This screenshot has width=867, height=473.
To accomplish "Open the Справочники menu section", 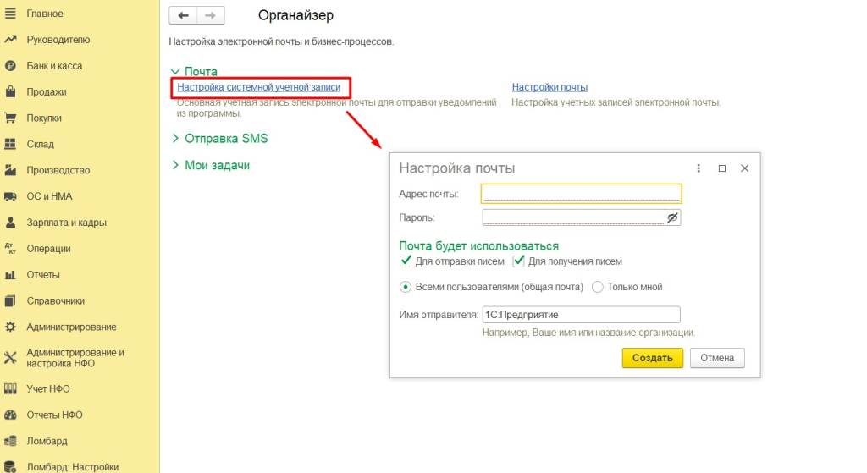I will [55, 301].
